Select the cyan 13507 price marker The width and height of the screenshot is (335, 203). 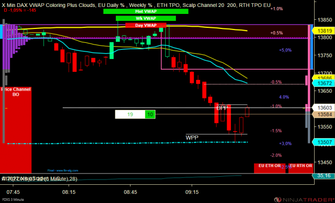(x=323, y=142)
